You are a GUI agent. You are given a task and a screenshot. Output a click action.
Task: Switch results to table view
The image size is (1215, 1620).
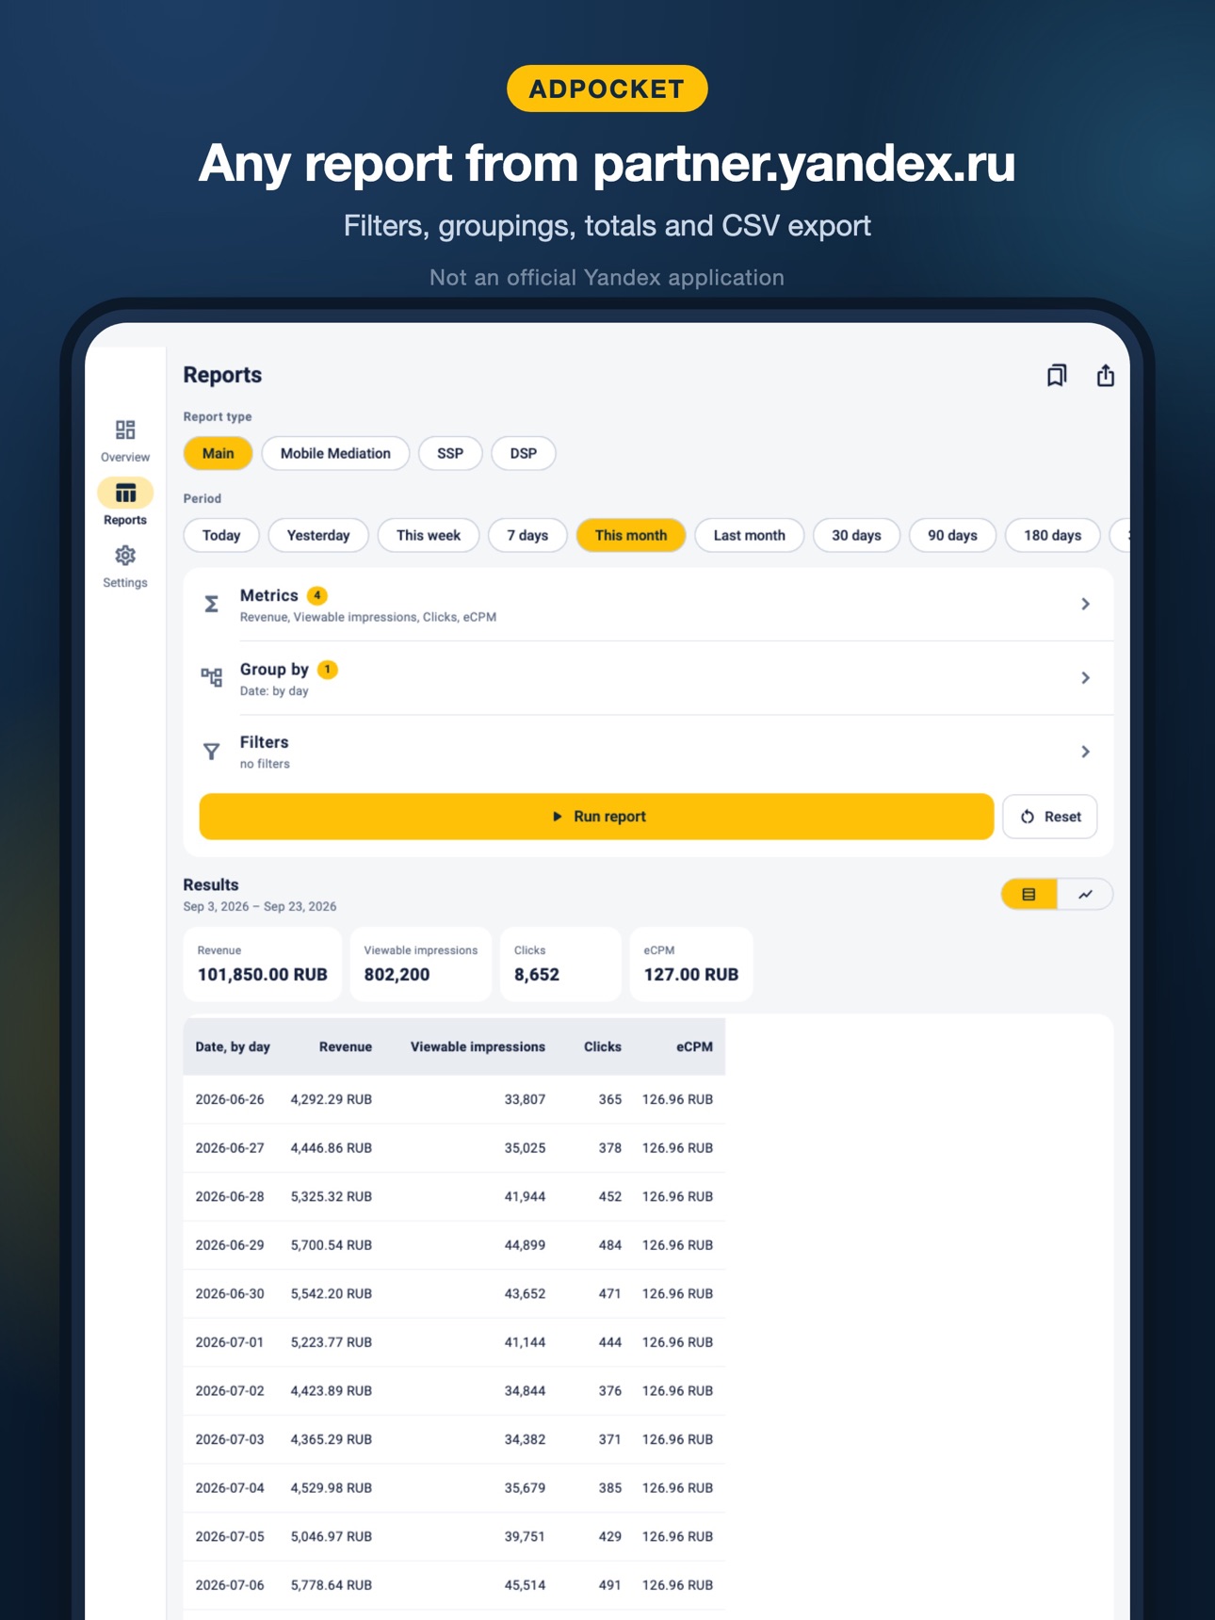(1029, 895)
